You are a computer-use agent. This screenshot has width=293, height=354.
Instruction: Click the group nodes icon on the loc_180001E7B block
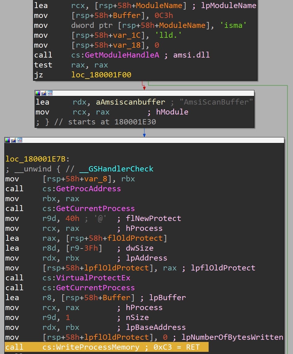19,140
